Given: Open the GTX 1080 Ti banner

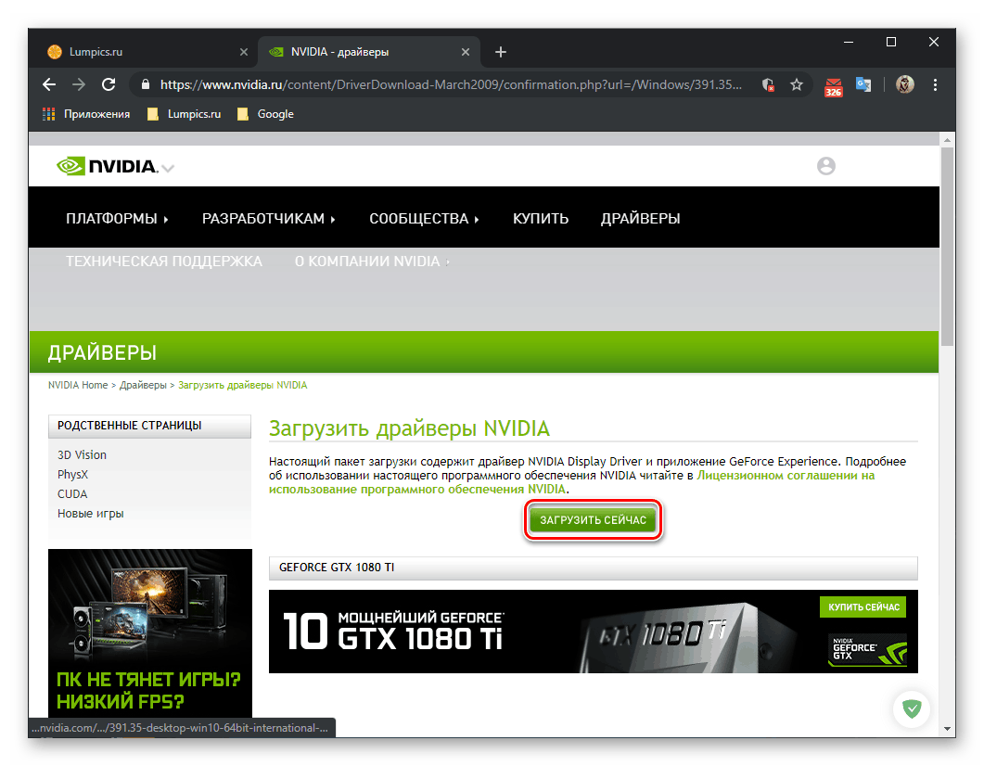Looking at the screenshot, I should tap(593, 632).
